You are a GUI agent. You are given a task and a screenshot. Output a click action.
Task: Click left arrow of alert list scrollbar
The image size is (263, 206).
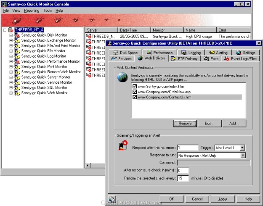pos(88,166)
